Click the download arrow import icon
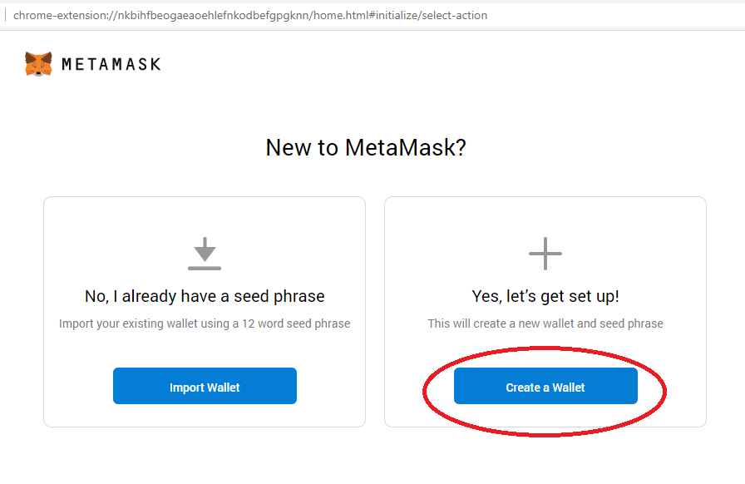 tap(205, 253)
